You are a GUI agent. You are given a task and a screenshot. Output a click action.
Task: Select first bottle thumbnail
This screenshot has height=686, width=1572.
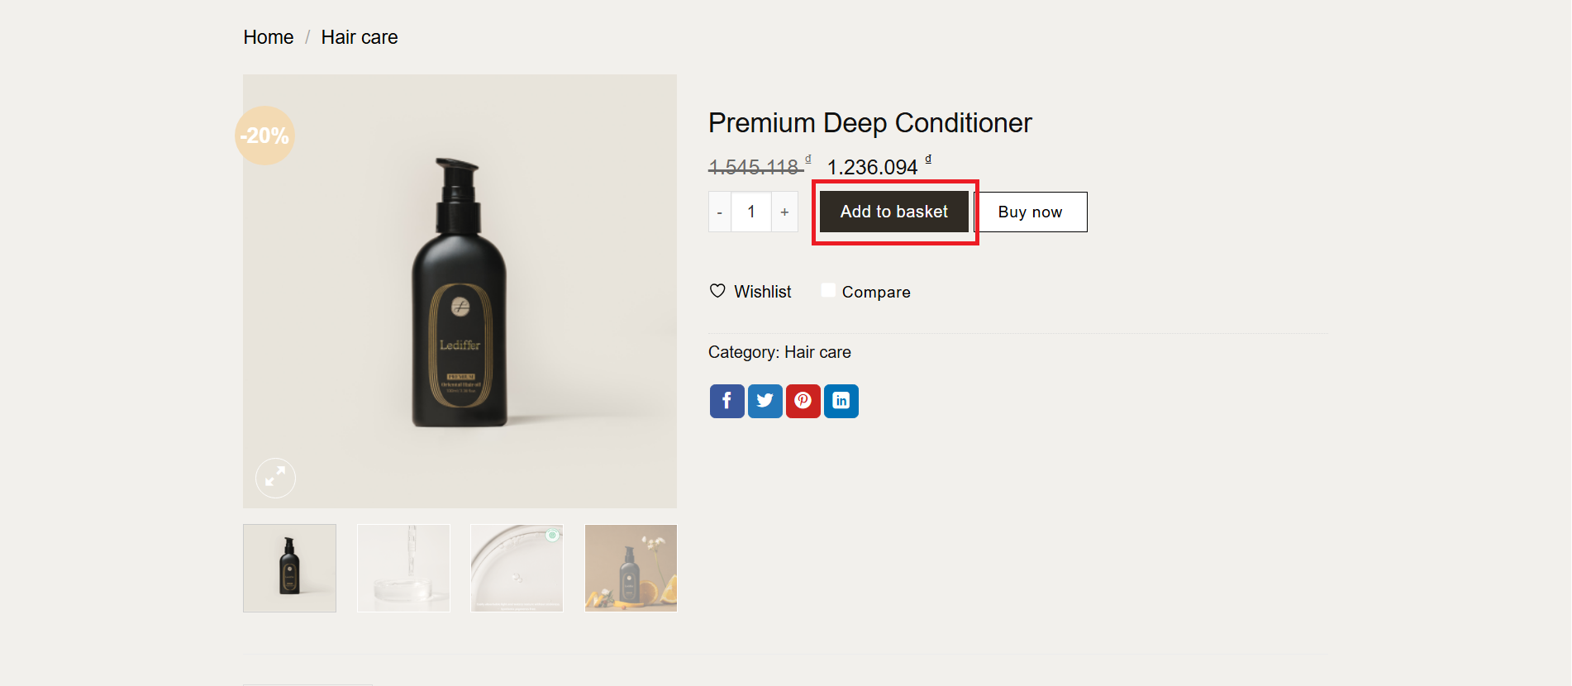pyautogui.click(x=289, y=568)
